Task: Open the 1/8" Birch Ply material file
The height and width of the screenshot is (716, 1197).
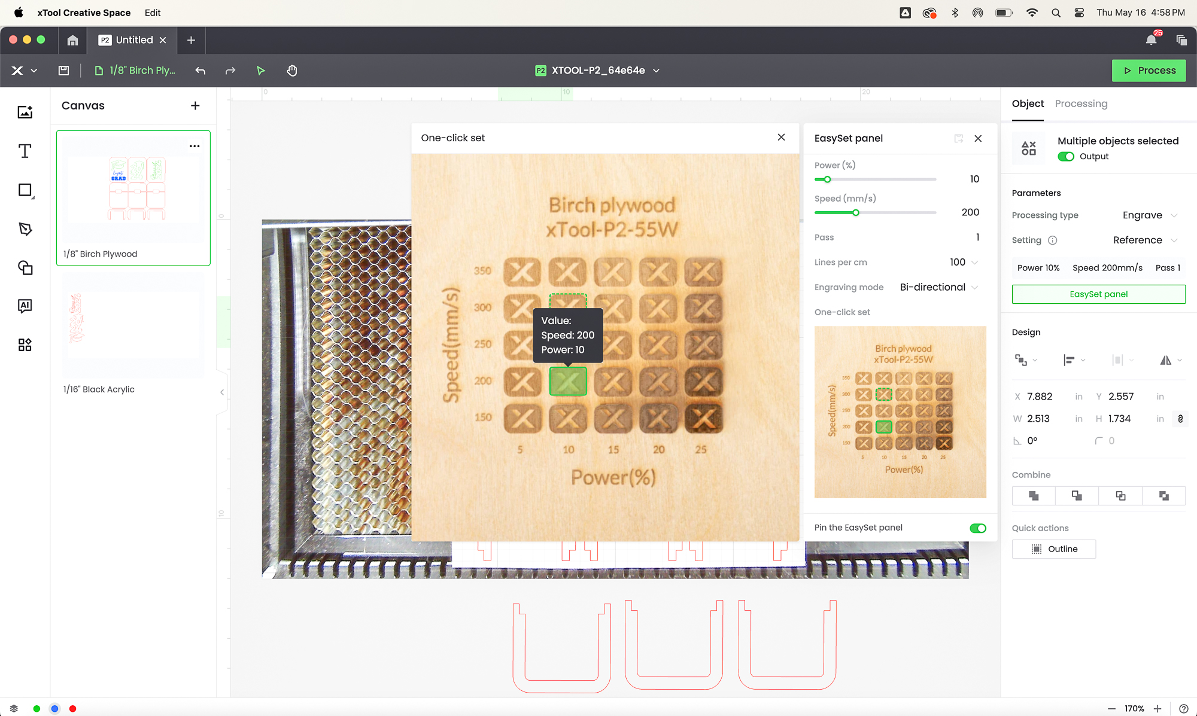Action: pyautogui.click(x=135, y=71)
